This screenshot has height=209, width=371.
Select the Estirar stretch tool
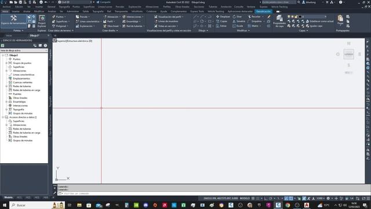coord(221,26)
